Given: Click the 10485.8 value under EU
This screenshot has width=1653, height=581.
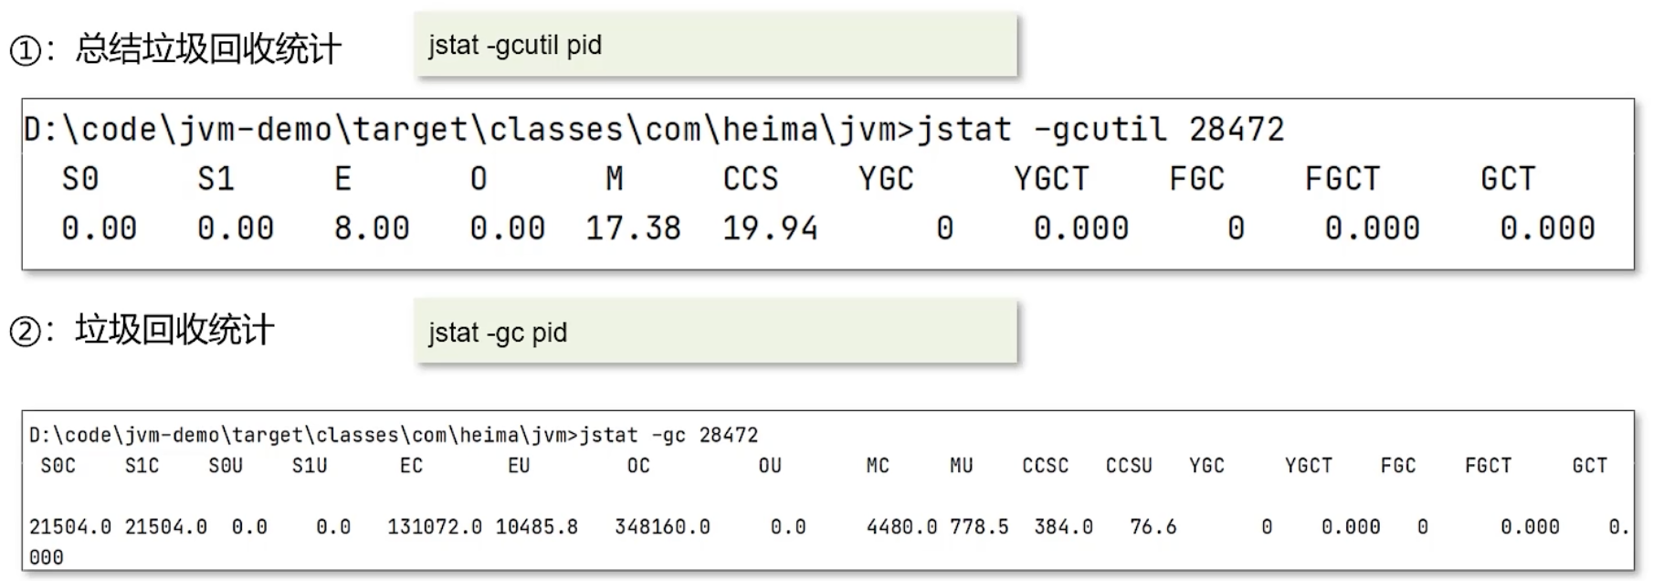Looking at the screenshot, I should pos(537,527).
